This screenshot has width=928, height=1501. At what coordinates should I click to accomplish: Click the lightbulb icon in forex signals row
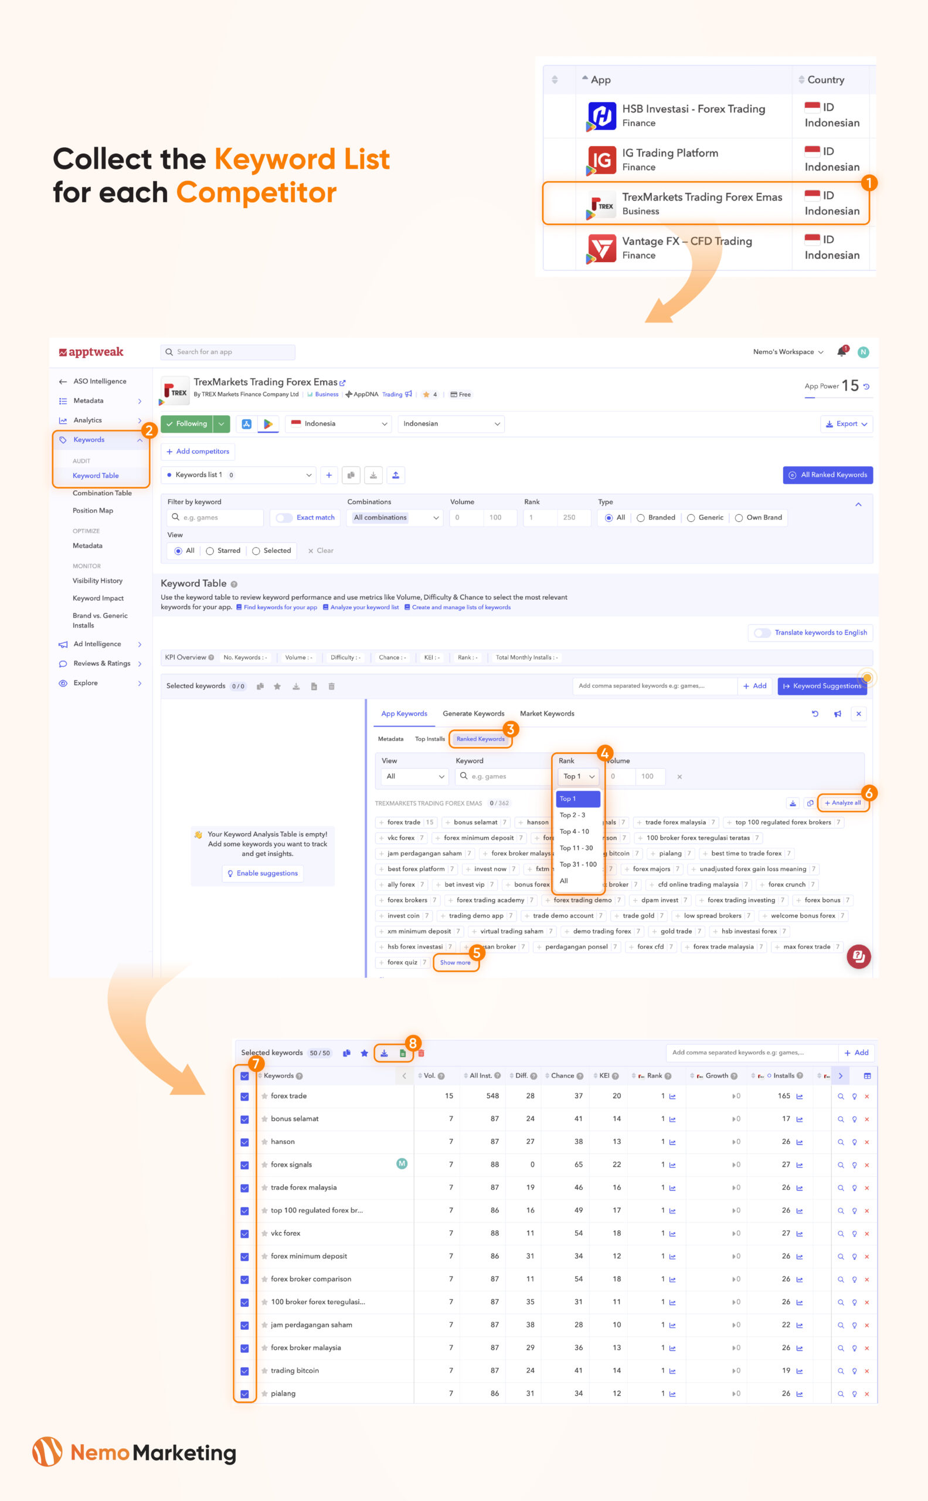point(854,1165)
